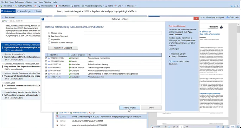Viewport: 241px width, 128px height.
Task: Select the Manual entry radio button
Action: point(49,33)
